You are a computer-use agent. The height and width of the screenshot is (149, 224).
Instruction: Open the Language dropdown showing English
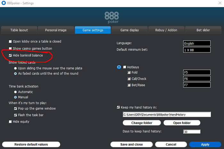[x=197, y=43]
